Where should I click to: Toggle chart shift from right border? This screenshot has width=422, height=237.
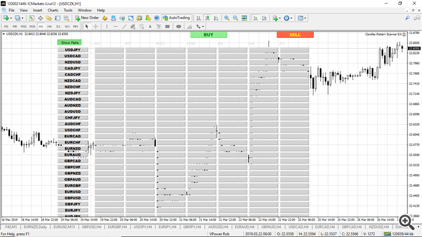coord(264,18)
